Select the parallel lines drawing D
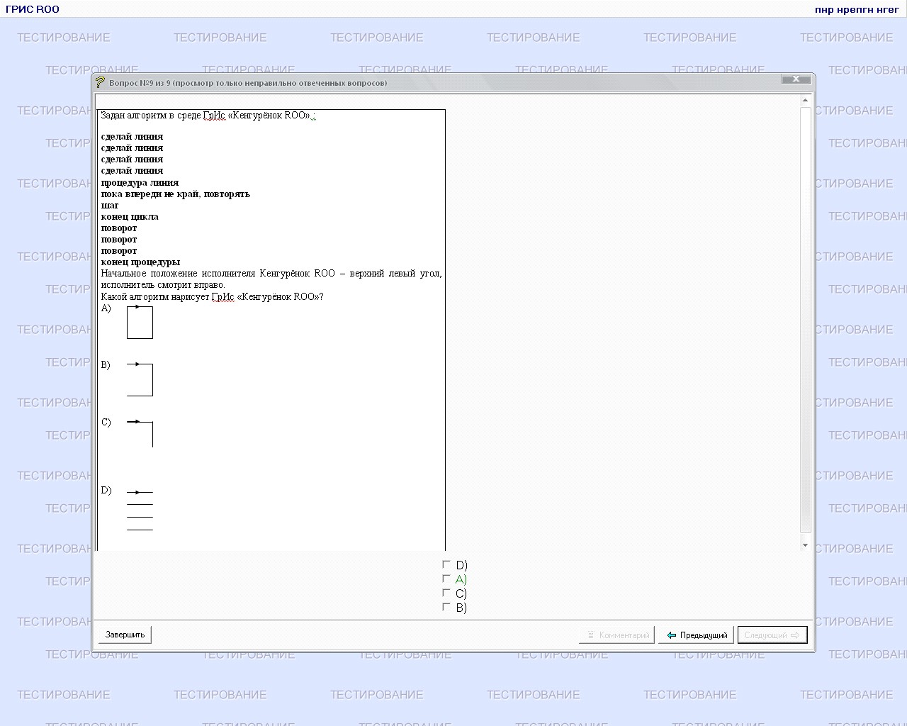The height and width of the screenshot is (726, 907). coord(140,510)
